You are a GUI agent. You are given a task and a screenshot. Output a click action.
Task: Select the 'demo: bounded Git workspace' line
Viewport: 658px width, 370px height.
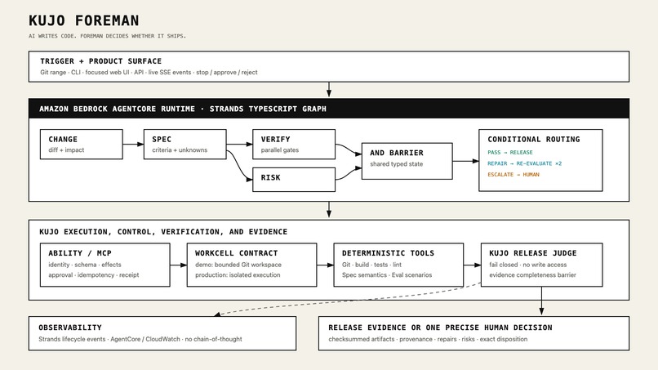point(238,265)
